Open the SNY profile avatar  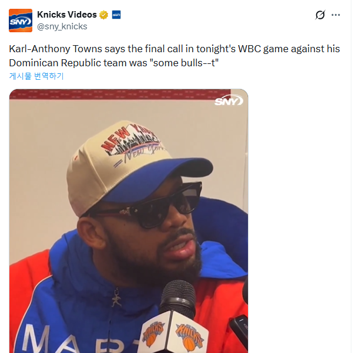pos(21,21)
